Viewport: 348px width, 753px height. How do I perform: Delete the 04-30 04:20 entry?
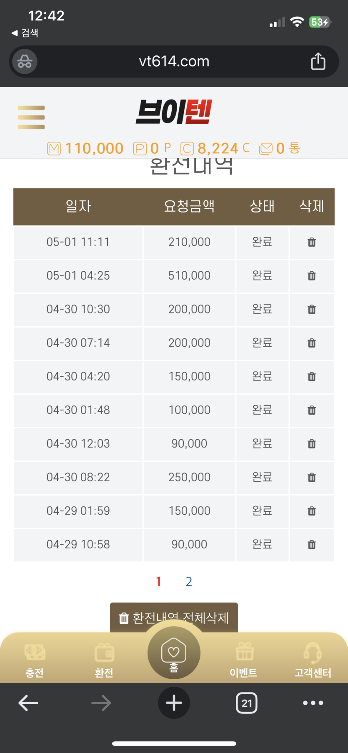[x=311, y=377]
